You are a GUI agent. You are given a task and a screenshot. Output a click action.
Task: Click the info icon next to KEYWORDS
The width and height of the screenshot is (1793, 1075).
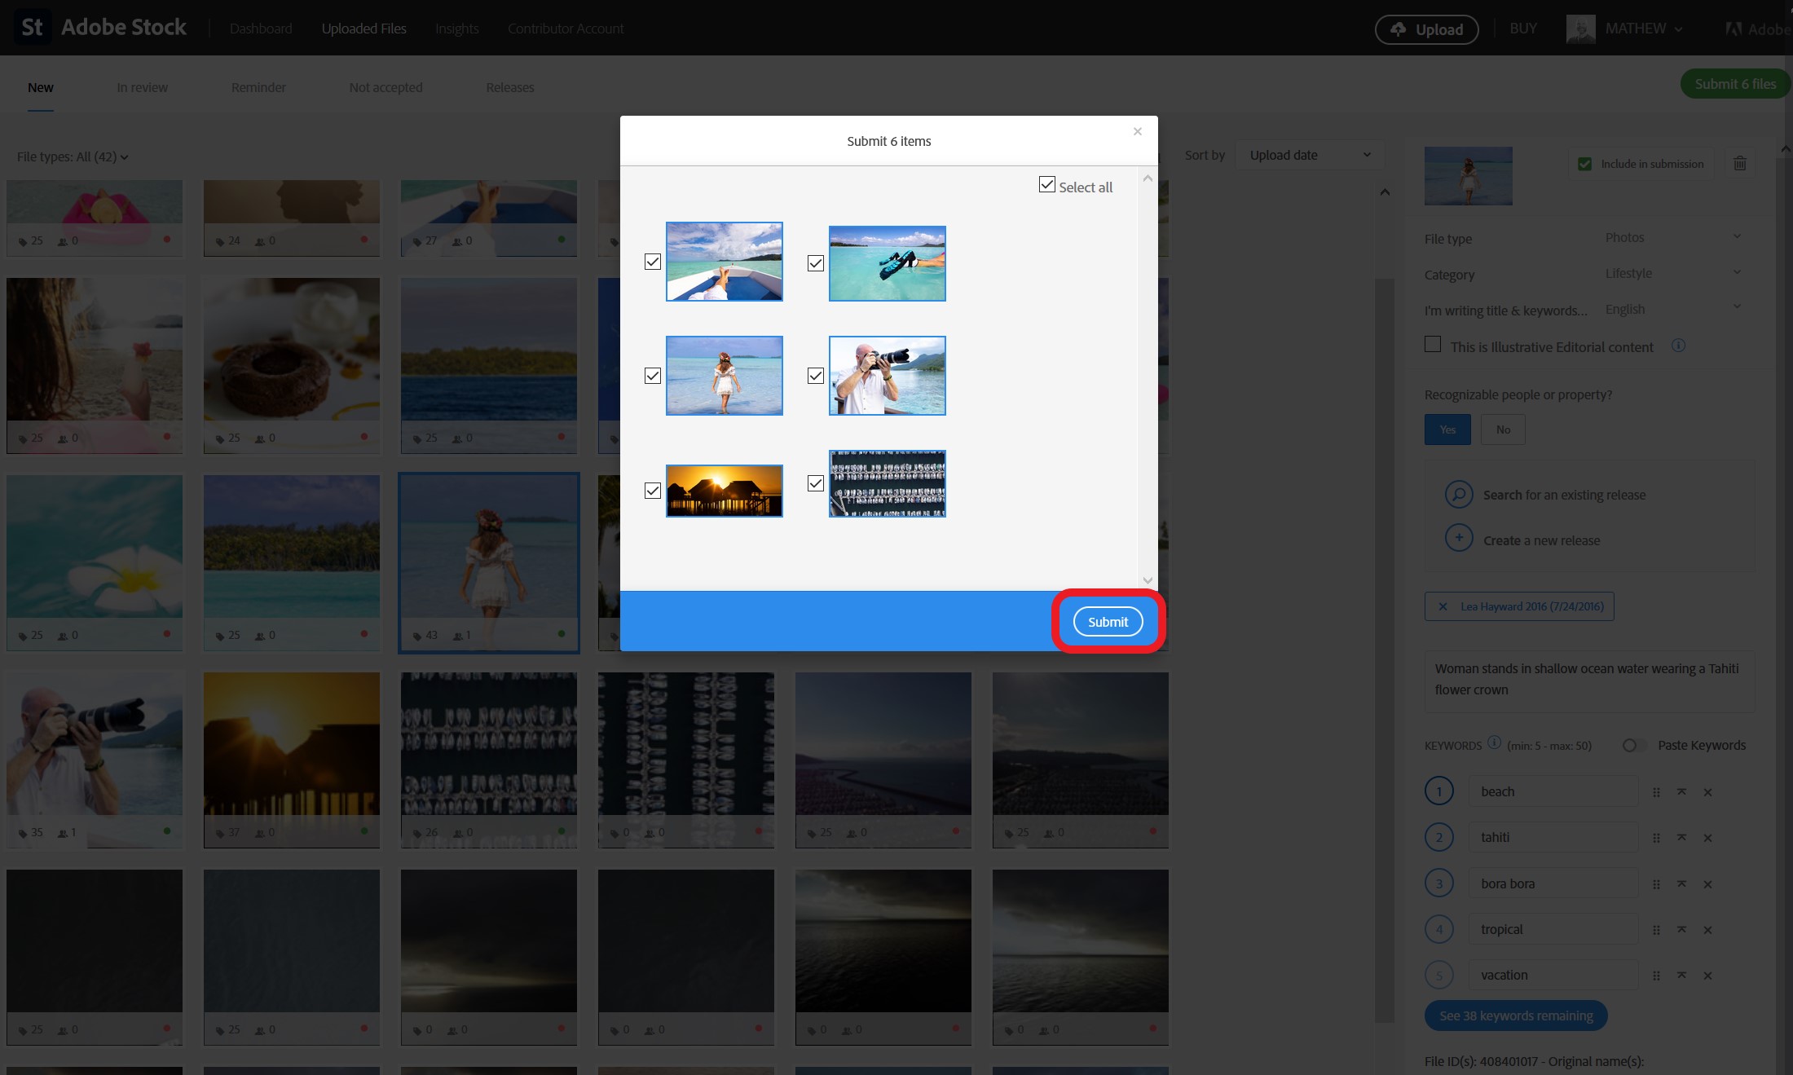point(1494,742)
